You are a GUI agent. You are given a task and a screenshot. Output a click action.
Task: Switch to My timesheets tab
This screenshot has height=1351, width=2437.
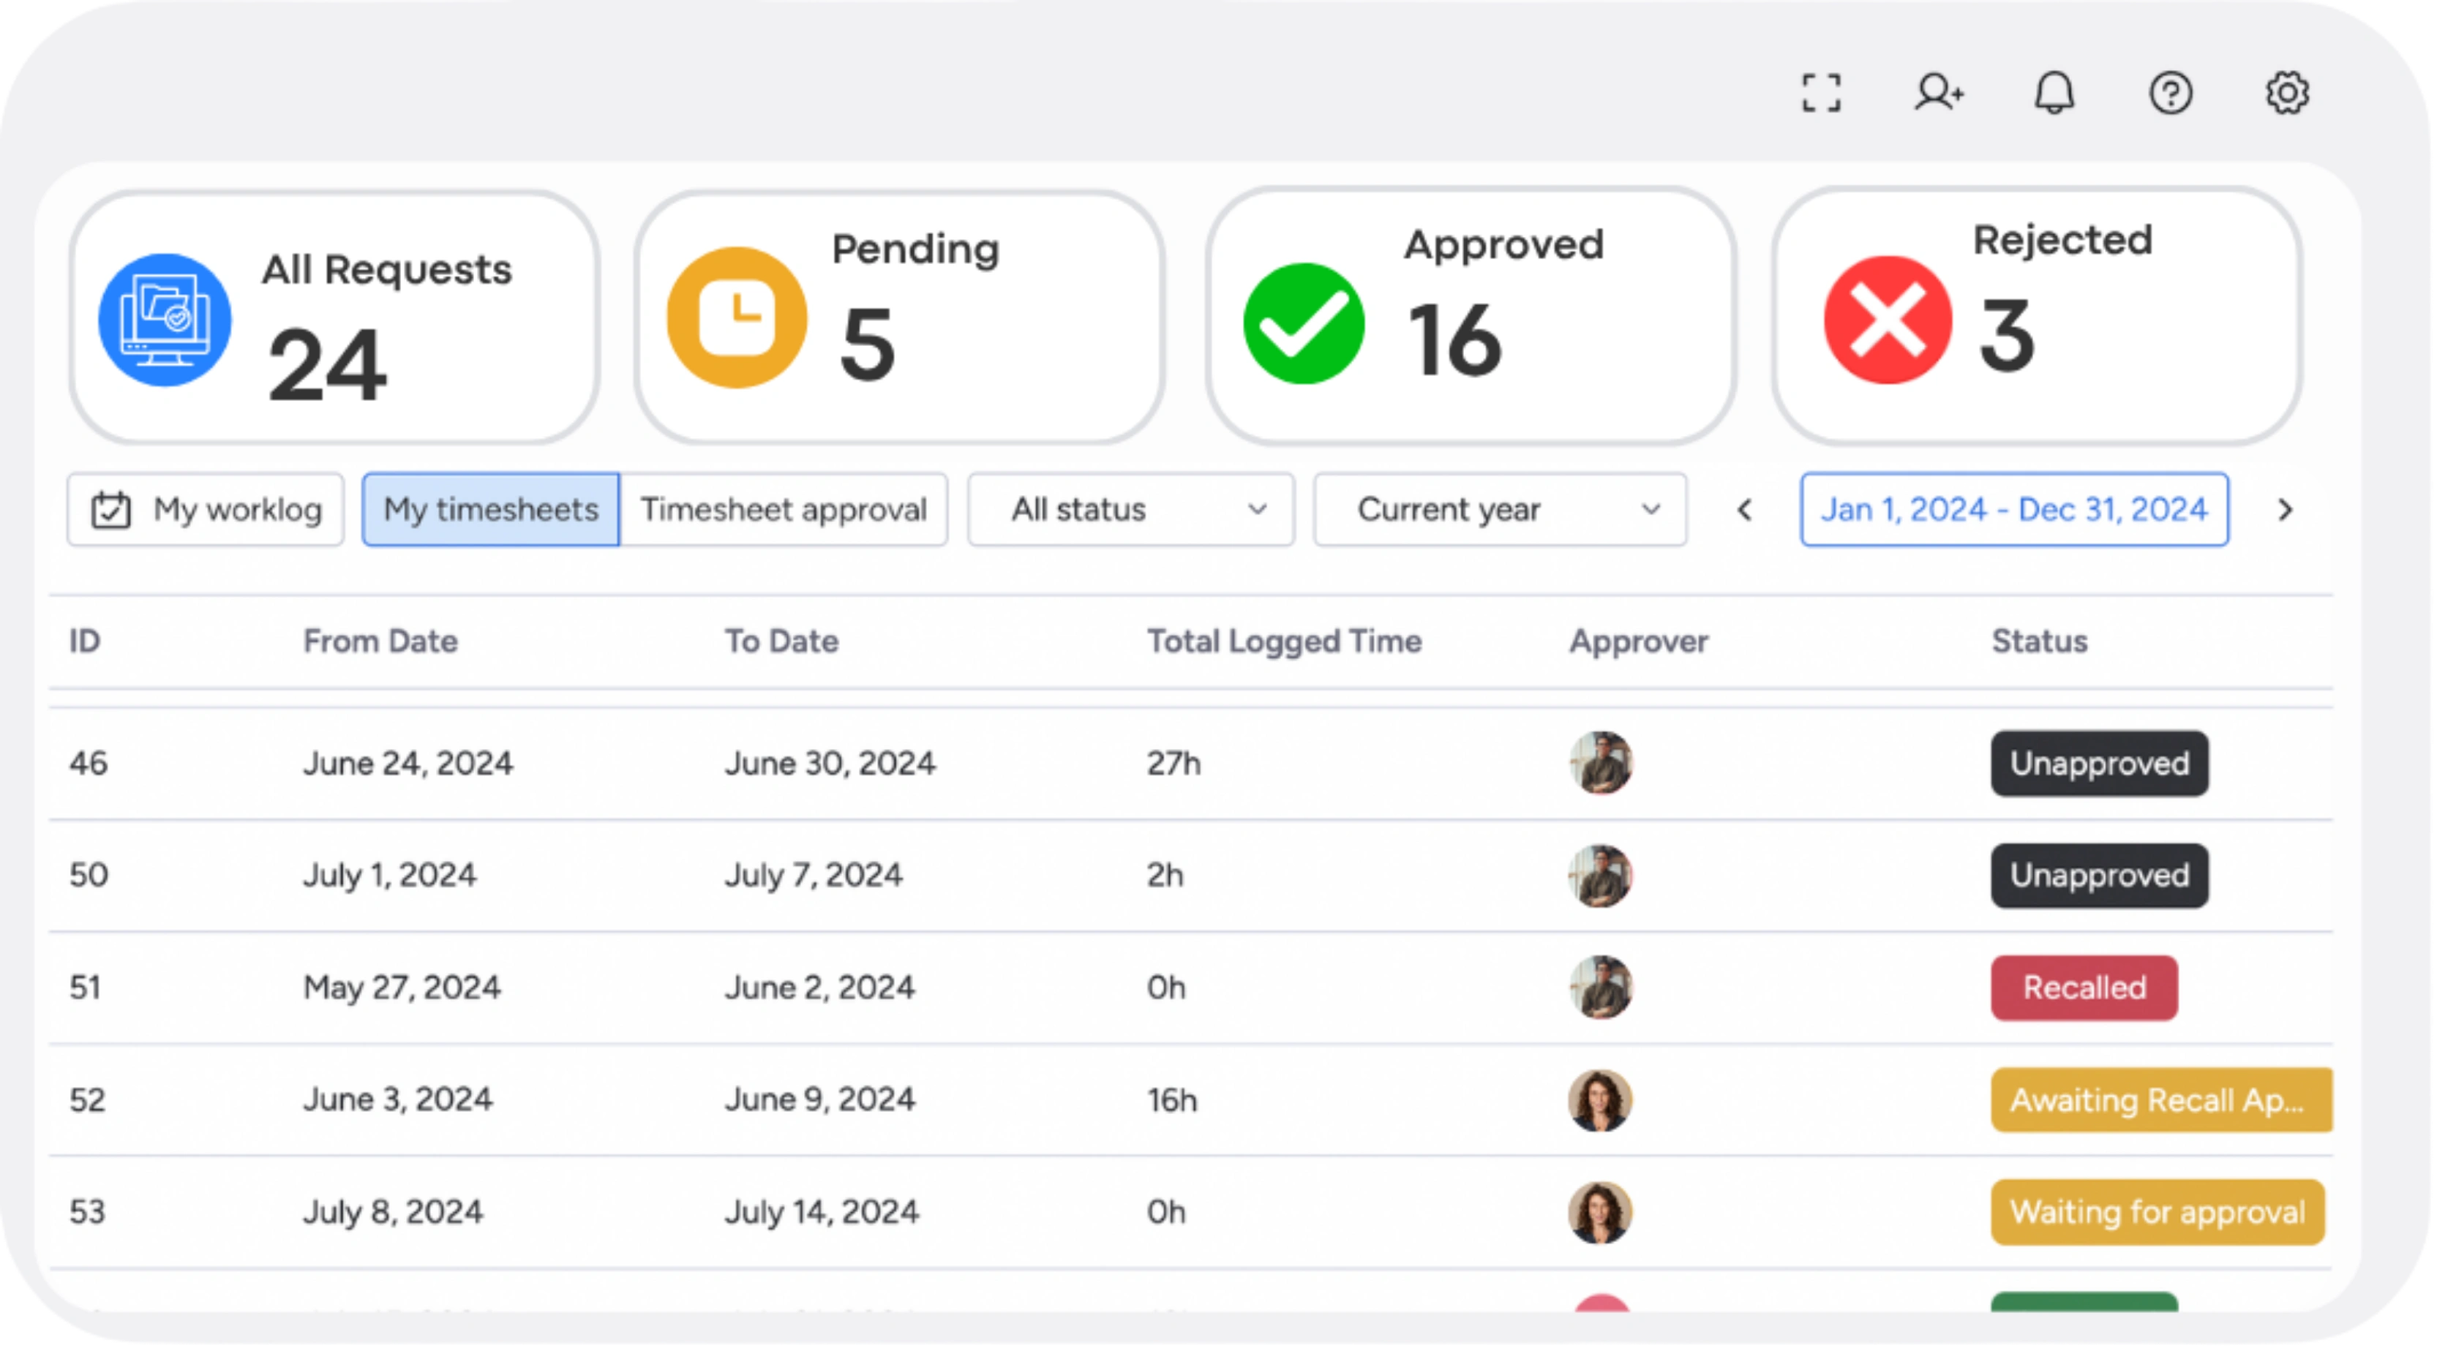click(x=491, y=511)
